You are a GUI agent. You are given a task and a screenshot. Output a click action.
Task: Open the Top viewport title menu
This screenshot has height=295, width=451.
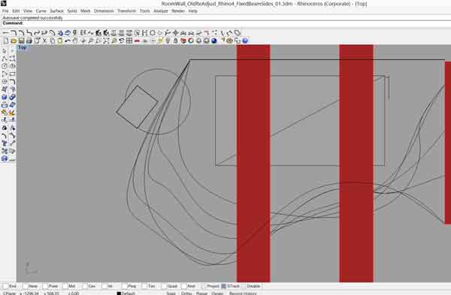coord(22,47)
